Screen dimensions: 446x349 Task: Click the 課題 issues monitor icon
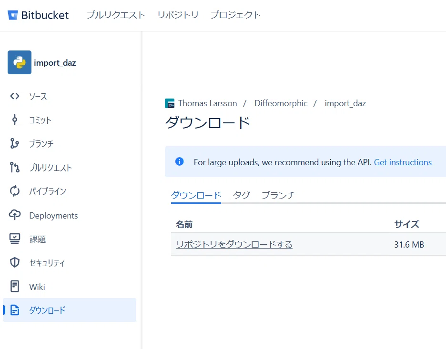coord(15,239)
